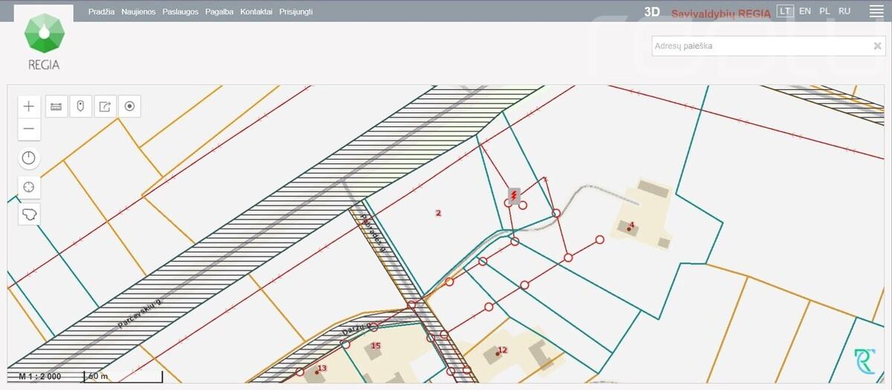Select EN language
Viewport: 892px width, 390px height.
(x=805, y=11)
